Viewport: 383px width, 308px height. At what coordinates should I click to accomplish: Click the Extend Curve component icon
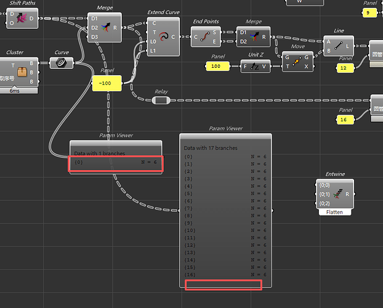(163, 36)
